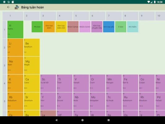Image resolution: width=165 pixels, height=124 pixels.
Task: Open the Android recent apps square
Action: [109, 120]
